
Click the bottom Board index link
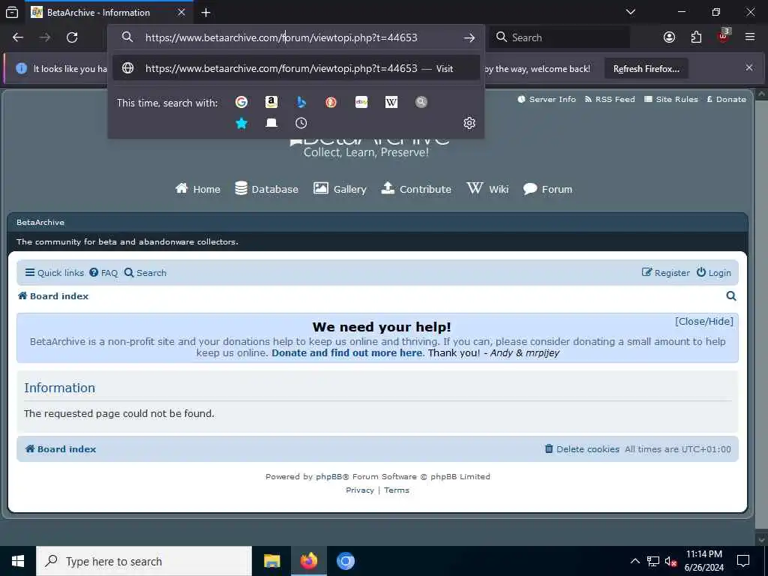[61, 448]
